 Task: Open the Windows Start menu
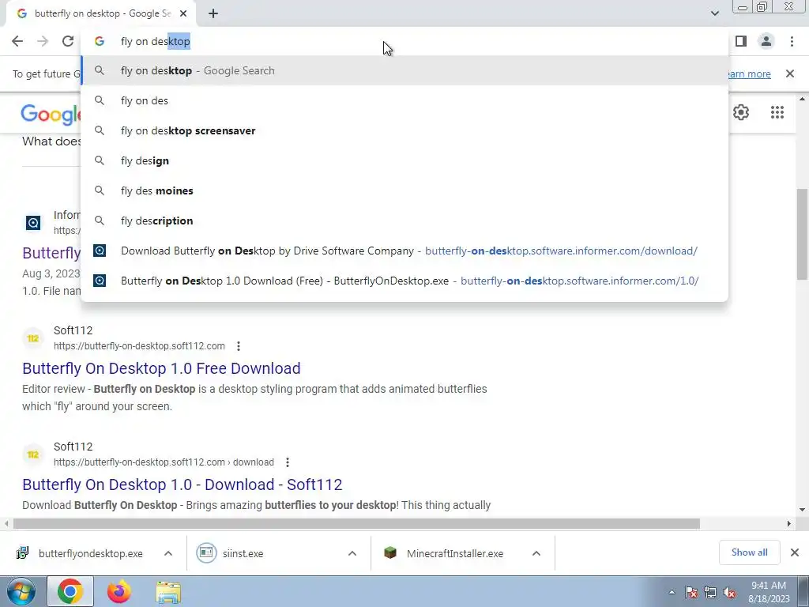21,591
